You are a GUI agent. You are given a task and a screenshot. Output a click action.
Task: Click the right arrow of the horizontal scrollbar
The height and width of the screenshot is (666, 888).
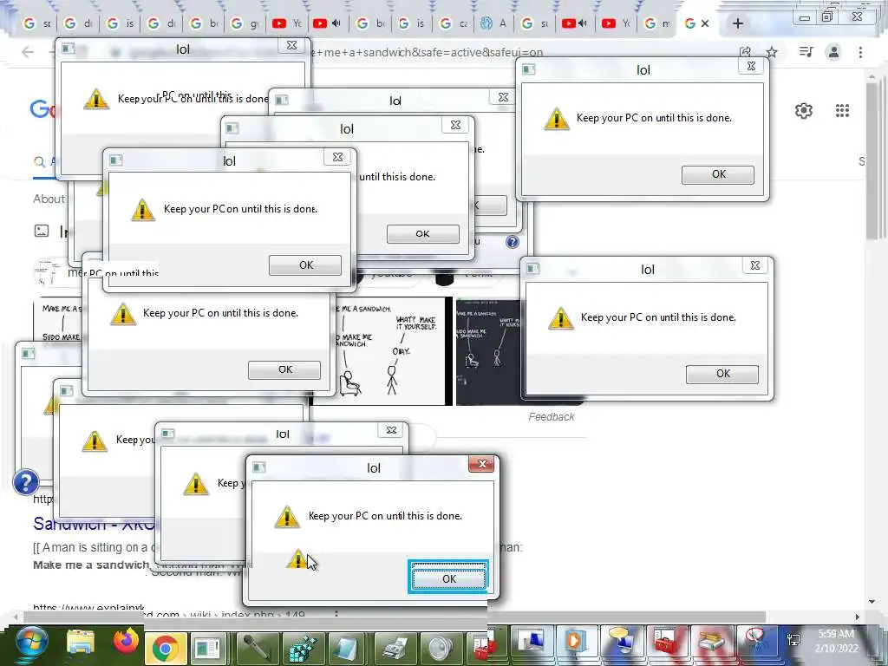click(857, 617)
